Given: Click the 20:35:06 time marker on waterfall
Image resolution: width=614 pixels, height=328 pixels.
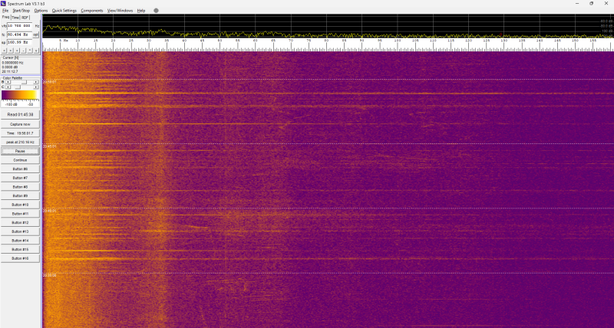Looking at the screenshot, I should pyautogui.click(x=49, y=275).
